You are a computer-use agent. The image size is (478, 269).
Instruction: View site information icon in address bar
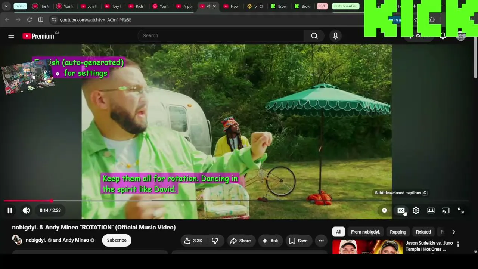tap(54, 20)
